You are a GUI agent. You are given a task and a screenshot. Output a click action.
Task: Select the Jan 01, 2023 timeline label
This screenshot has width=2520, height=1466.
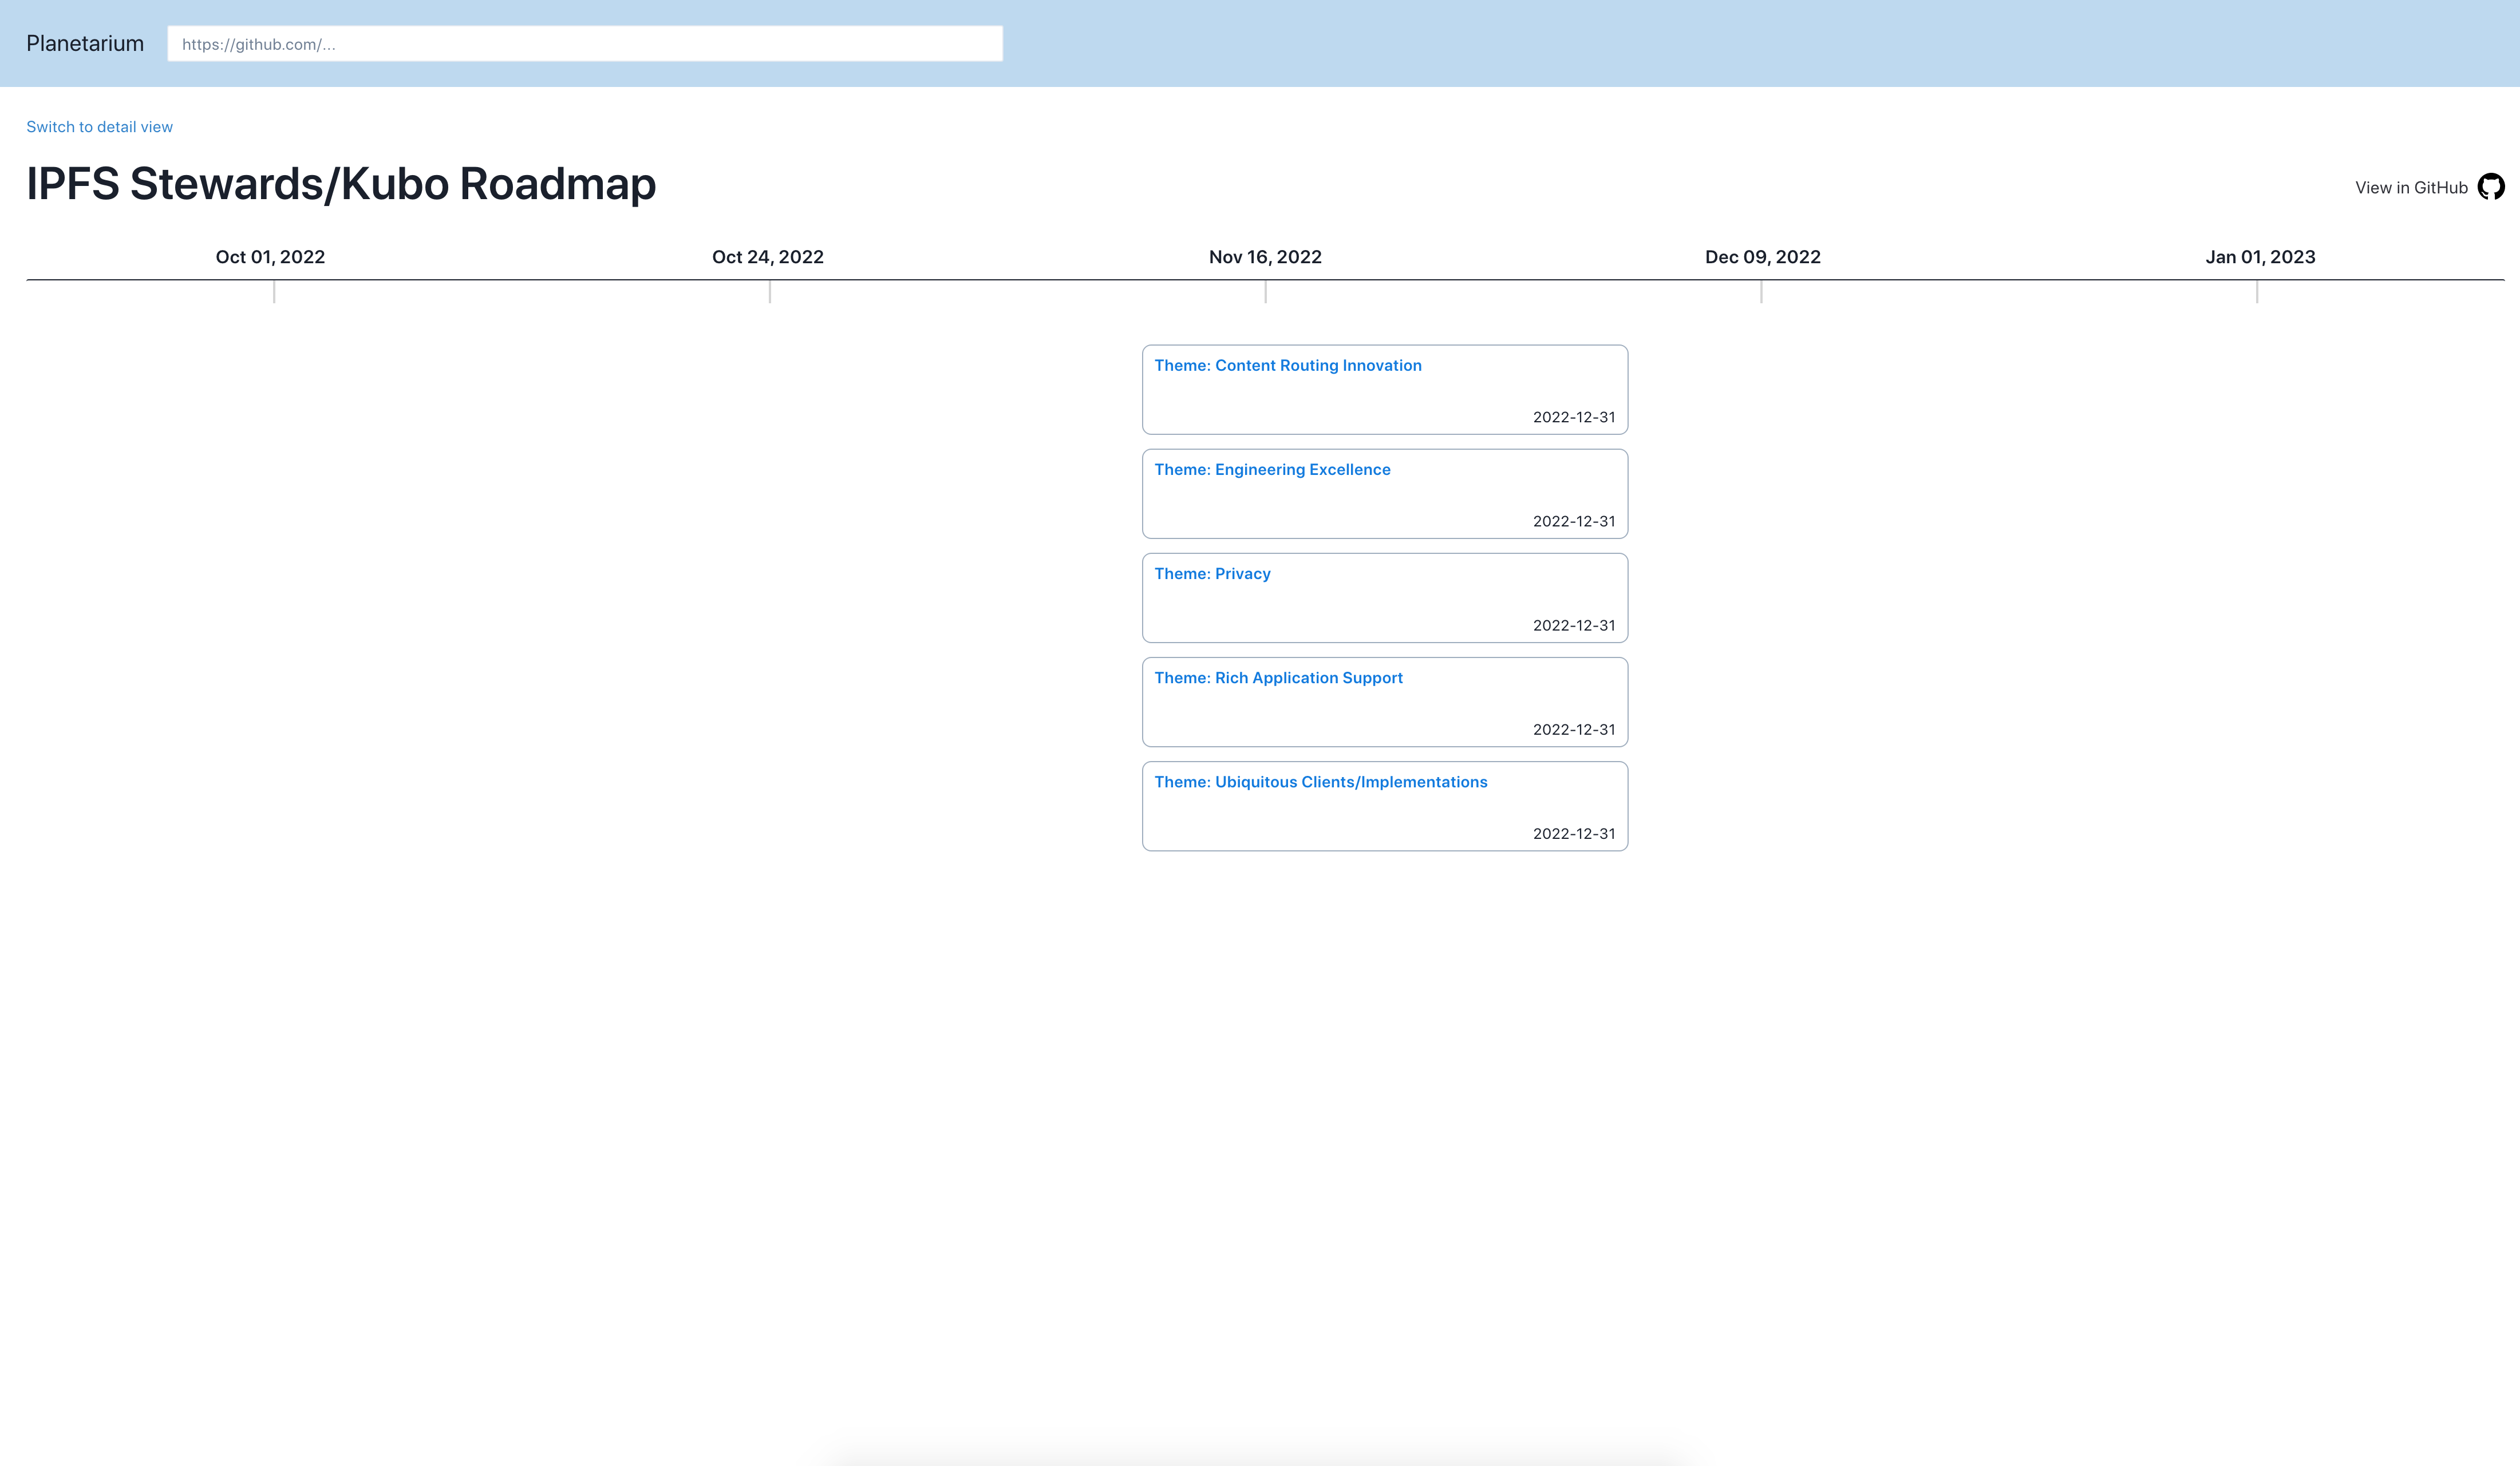pyautogui.click(x=2260, y=257)
